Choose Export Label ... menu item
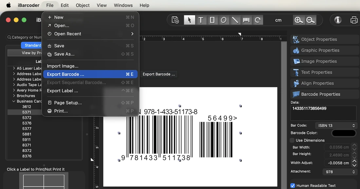The width and height of the screenshot is (360, 189). click(90, 91)
